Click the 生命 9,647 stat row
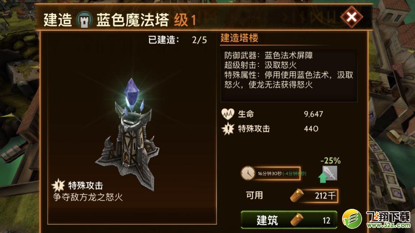 click(272, 114)
